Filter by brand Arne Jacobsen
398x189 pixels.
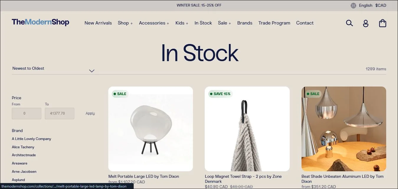[24, 172]
